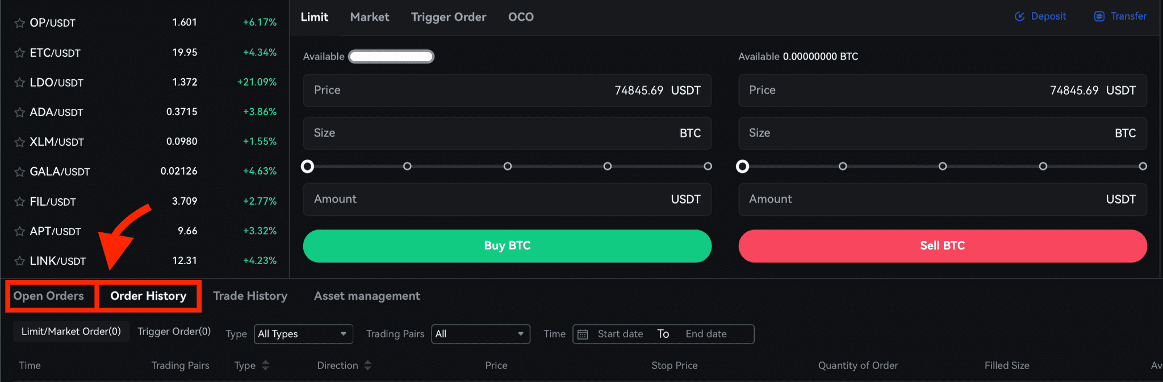Star the OP/USDT pair as favorite
The image size is (1163, 382).
click(19, 23)
